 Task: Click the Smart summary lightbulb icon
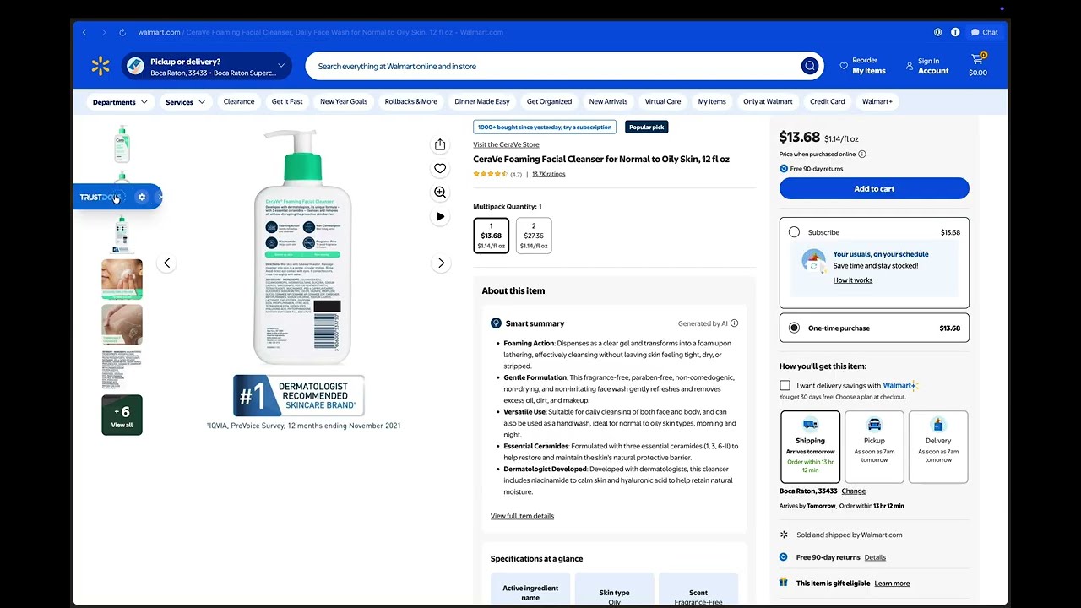click(496, 323)
